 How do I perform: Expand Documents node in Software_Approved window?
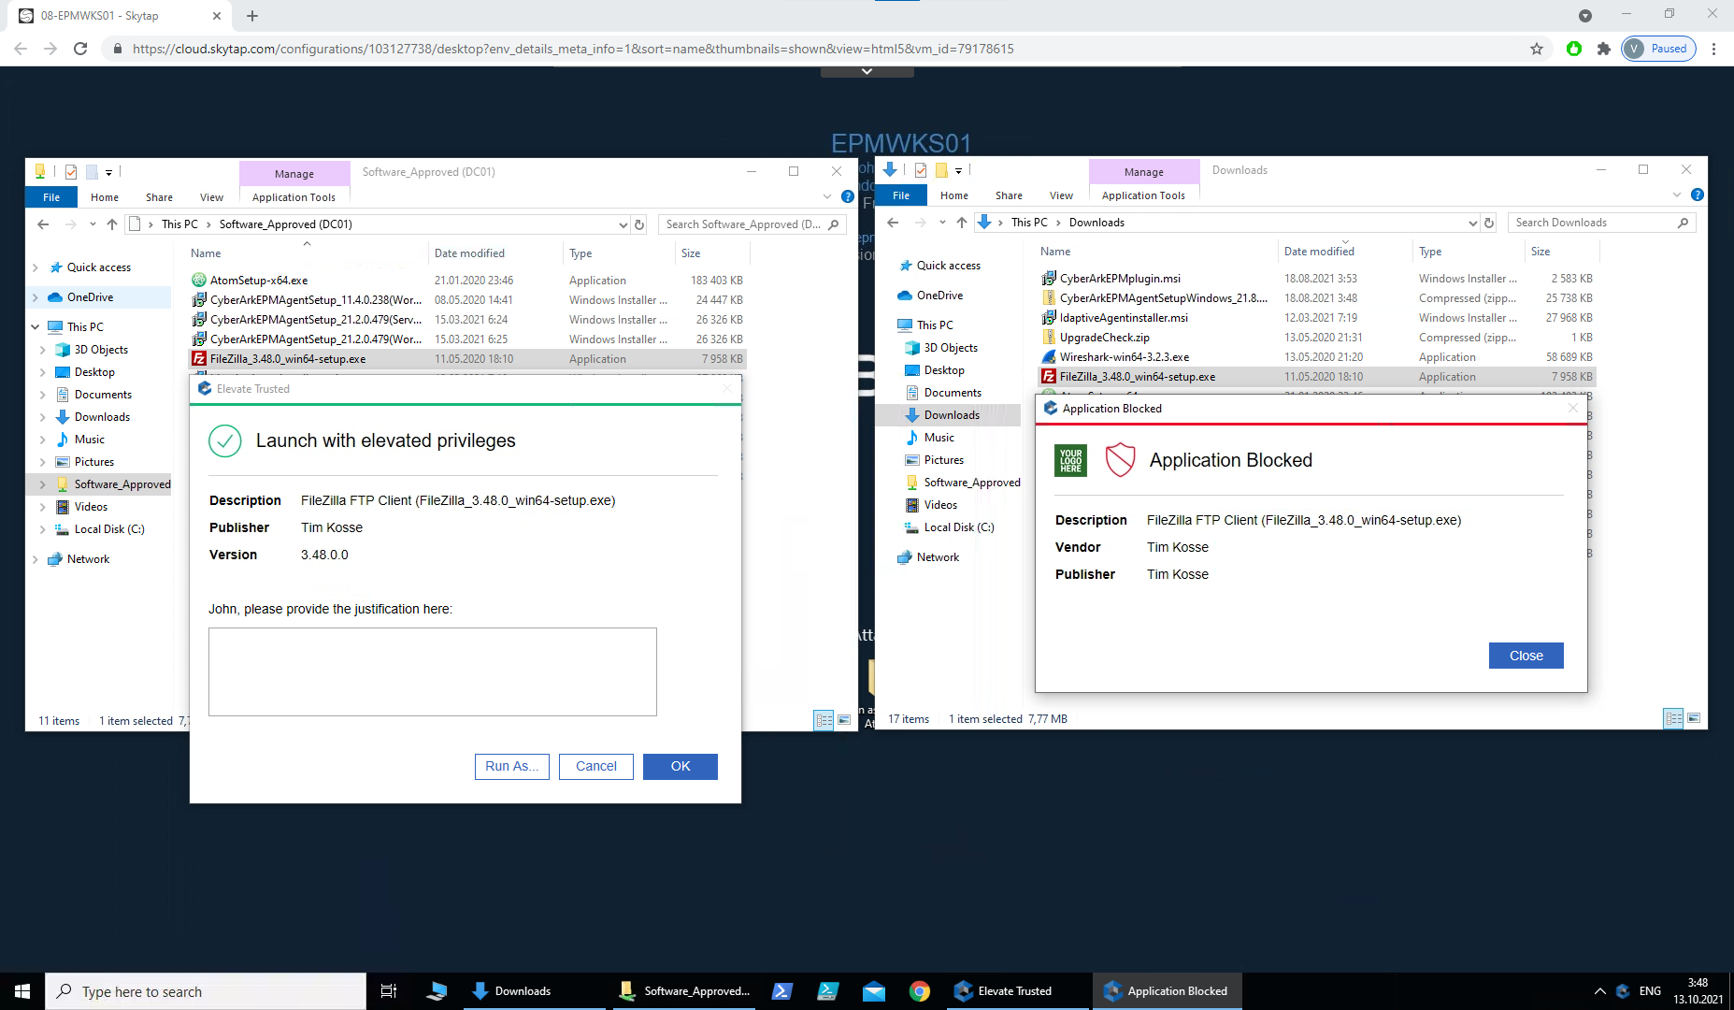click(43, 395)
